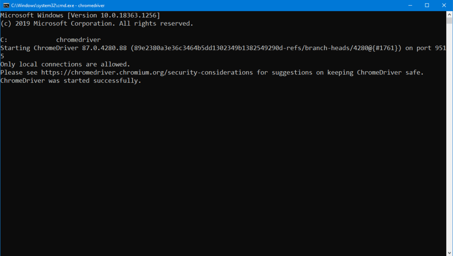The image size is (453, 256).
Task: Click the Microsoft Corporation copyright line
Action: click(x=96, y=23)
